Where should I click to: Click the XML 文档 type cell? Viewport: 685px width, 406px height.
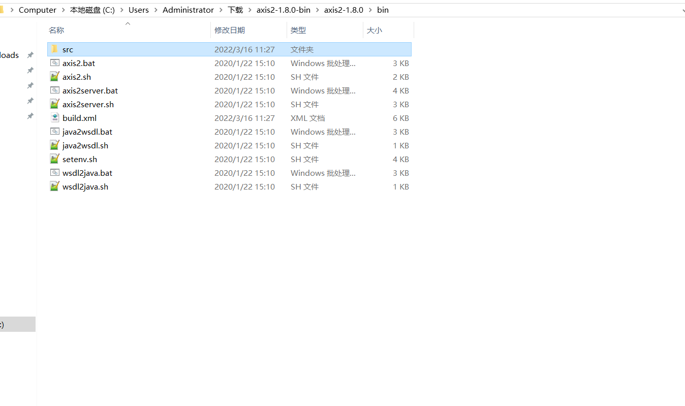click(307, 118)
